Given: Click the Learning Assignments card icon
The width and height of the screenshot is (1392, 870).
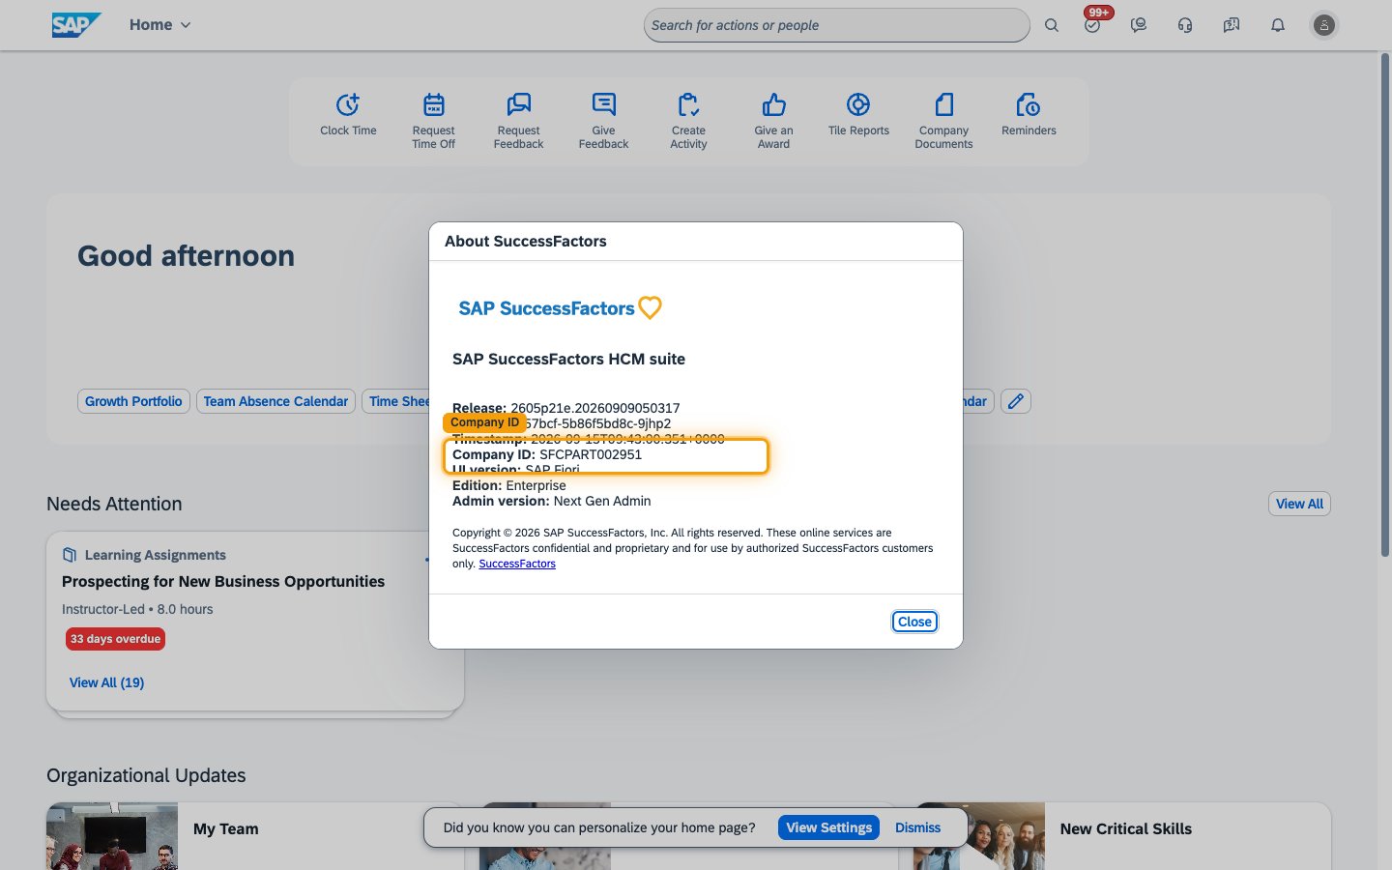Looking at the screenshot, I should coord(69,555).
